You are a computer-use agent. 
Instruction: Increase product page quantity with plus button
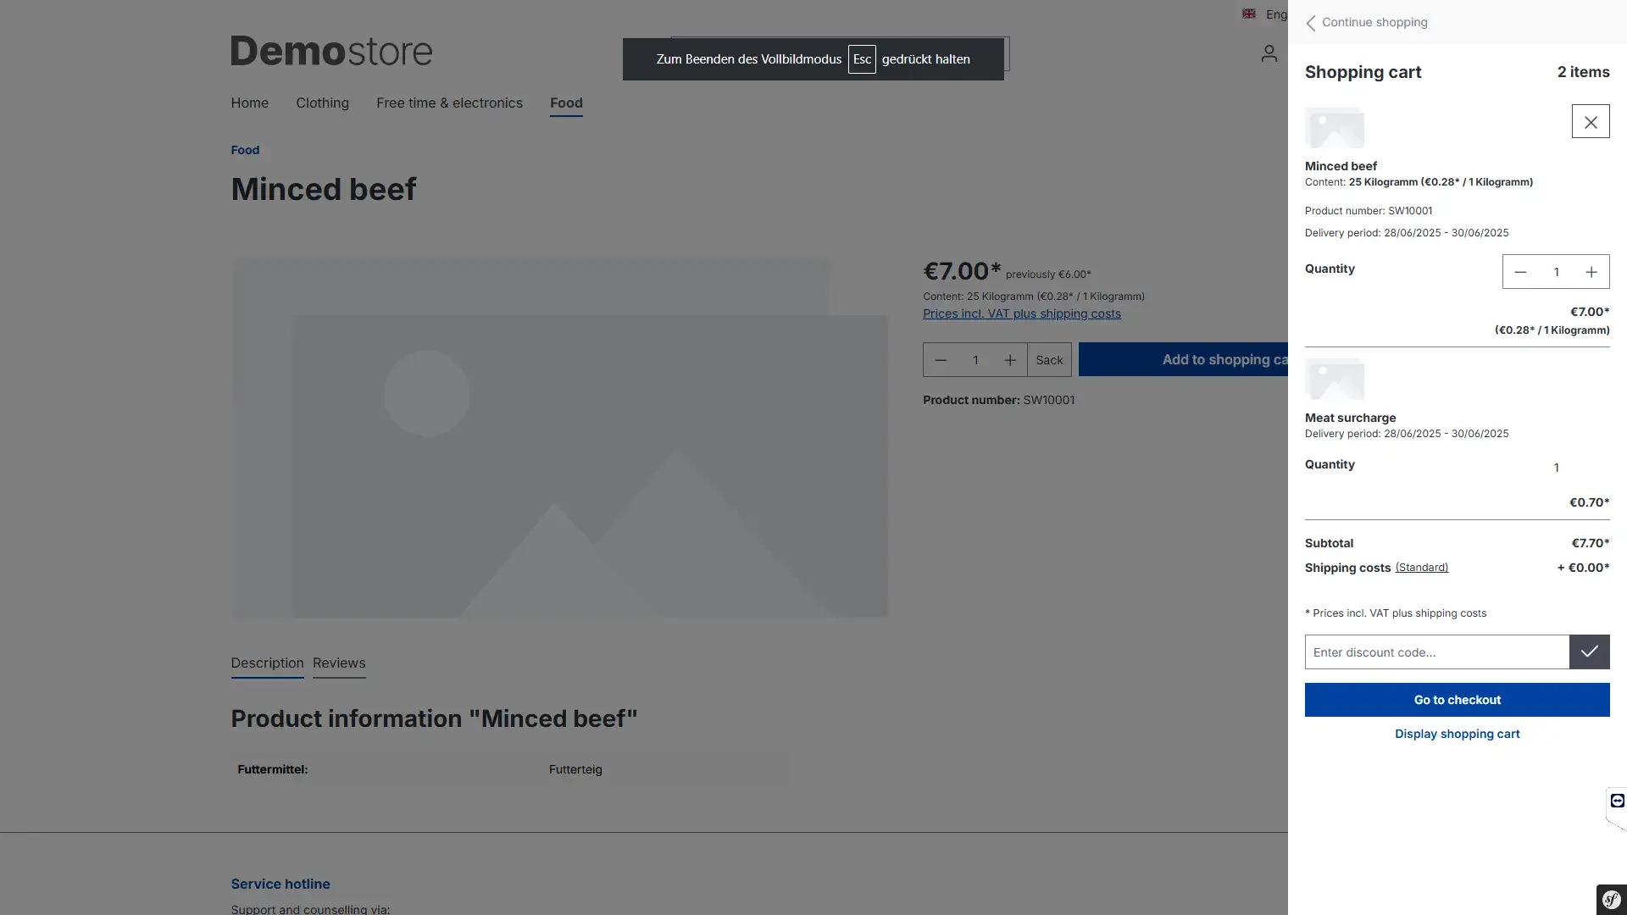[x=1010, y=360]
